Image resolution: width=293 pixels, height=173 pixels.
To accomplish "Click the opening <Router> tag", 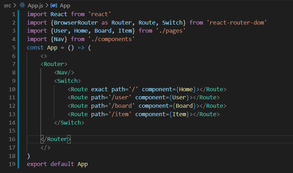I will [54, 64].
